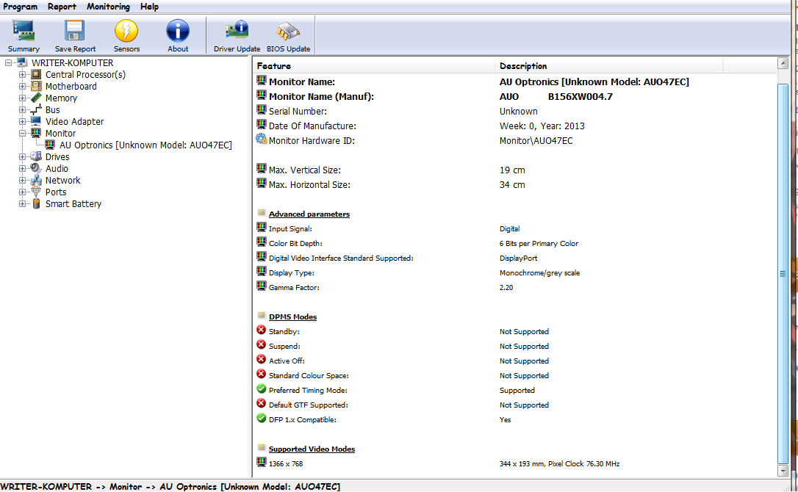This screenshot has width=798, height=492.
Task: Click the About info icon
Action: click(x=178, y=35)
